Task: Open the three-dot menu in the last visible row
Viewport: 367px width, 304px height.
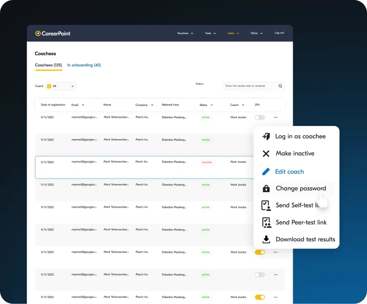Action: tap(276, 297)
